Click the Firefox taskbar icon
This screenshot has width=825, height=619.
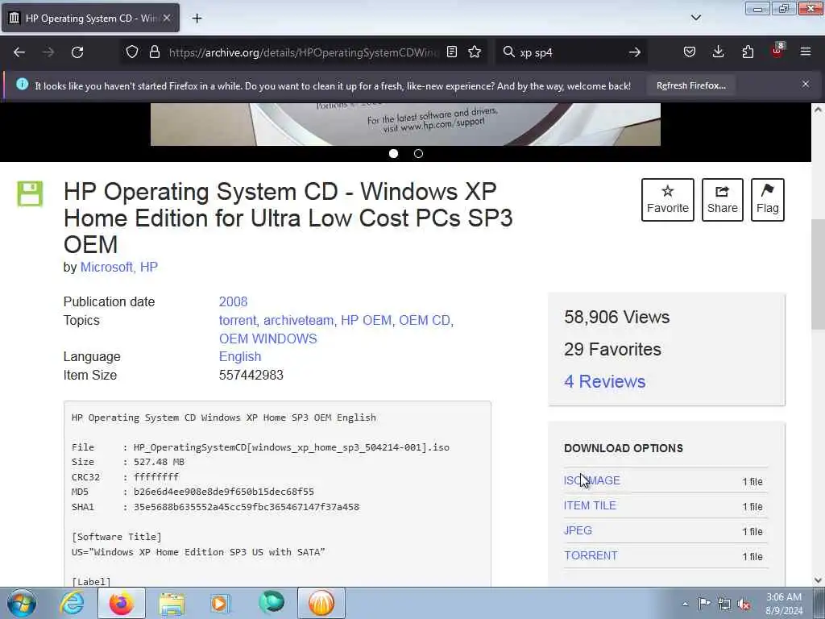point(121,603)
